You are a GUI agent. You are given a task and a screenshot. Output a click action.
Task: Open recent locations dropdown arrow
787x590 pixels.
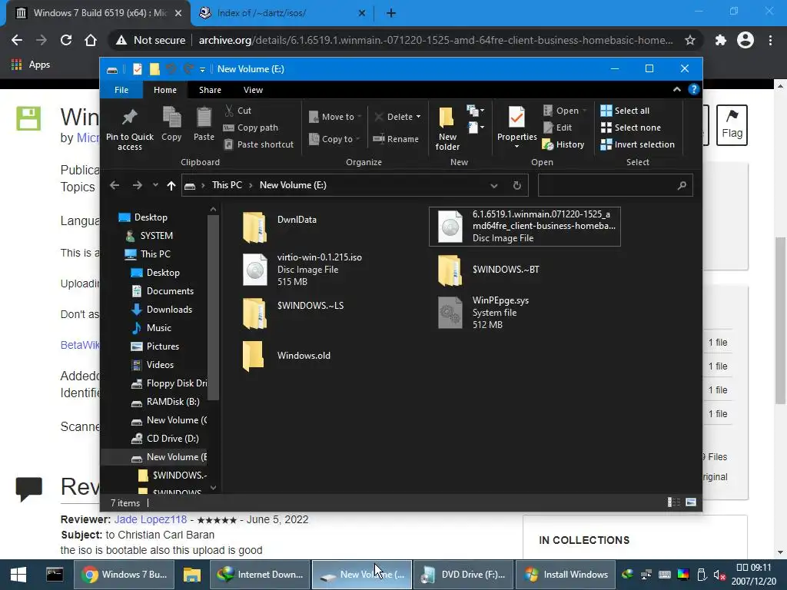155,185
